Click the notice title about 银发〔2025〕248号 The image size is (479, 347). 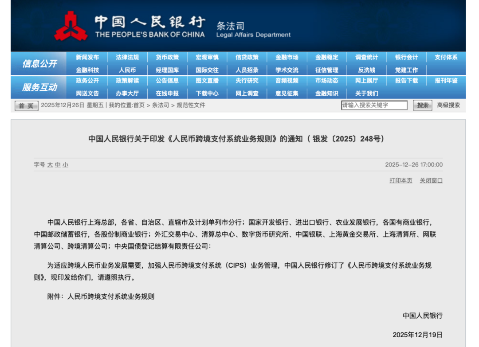236,139
